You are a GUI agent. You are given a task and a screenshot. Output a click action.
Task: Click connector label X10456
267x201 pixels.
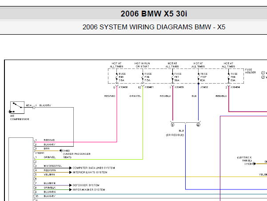123,87
